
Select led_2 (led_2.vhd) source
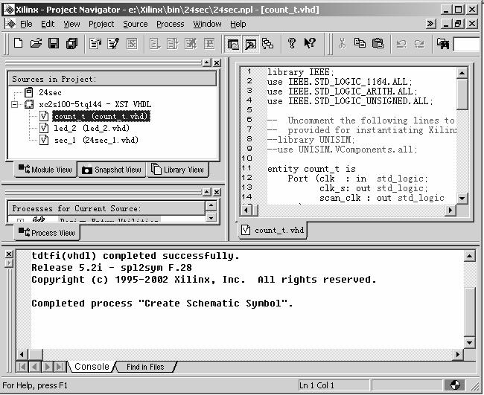pyautogui.click(x=92, y=128)
